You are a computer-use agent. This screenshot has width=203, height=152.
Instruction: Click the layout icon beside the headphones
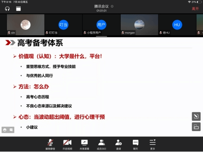coord(18,9)
